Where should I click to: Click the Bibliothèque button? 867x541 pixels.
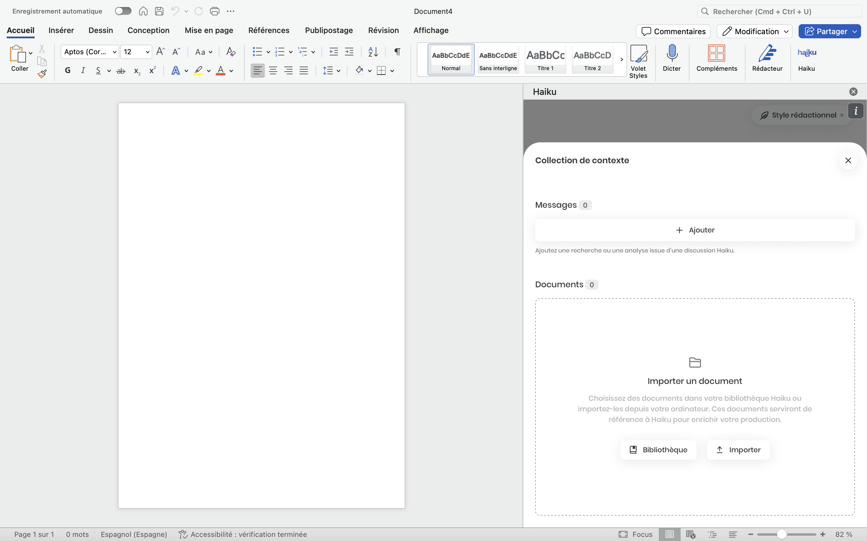click(658, 450)
